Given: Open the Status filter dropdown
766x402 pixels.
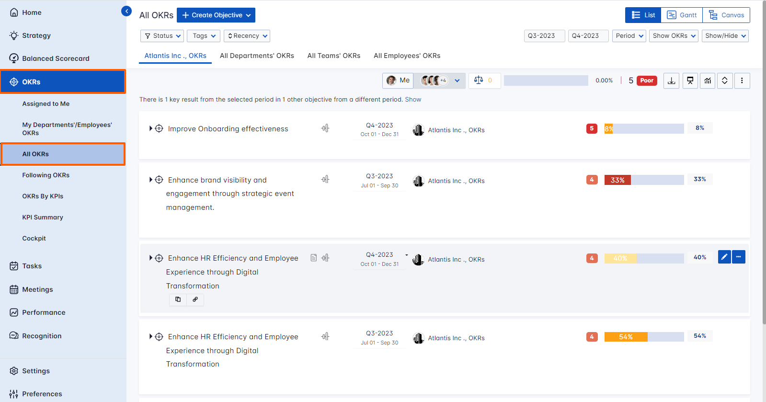Looking at the screenshot, I should pos(162,36).
